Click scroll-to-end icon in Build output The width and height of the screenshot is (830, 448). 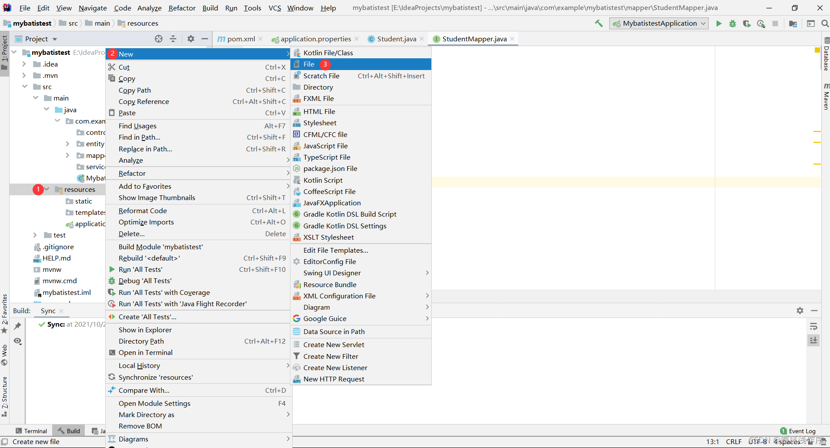[x=813, y=340]
